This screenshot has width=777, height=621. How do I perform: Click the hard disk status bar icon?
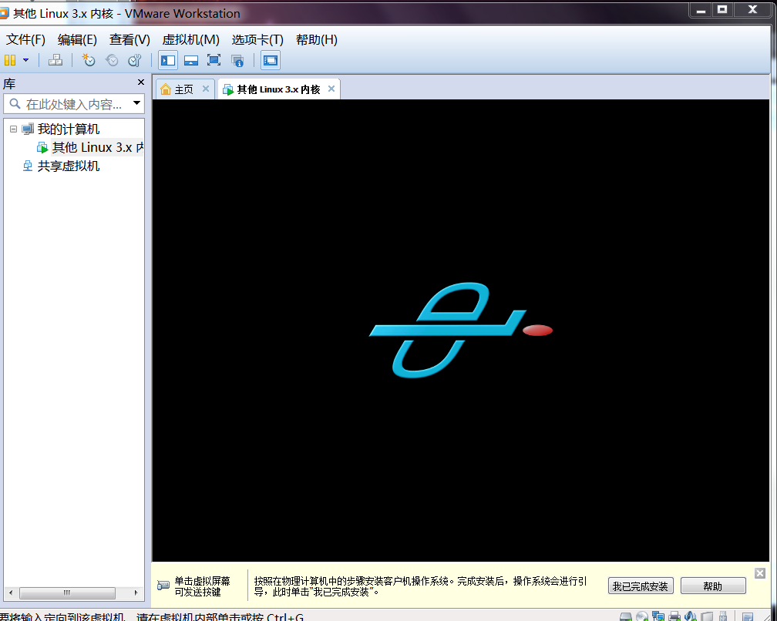626,616
